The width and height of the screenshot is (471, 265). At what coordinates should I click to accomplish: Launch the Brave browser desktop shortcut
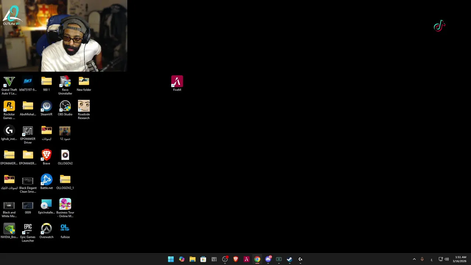click(46, 158)
